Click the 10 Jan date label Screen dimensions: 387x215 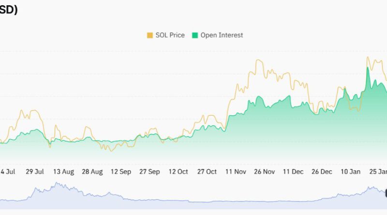point(350,172)
